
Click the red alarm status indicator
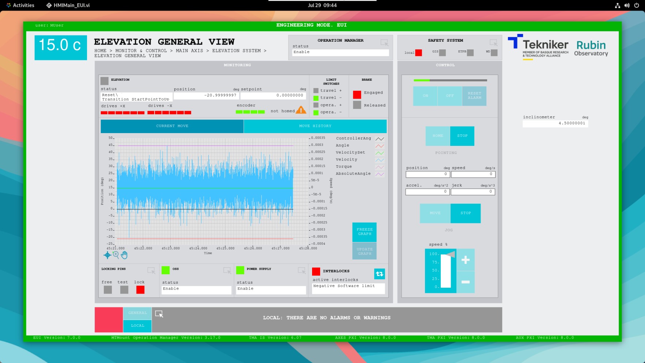pyautogui.click(x=109, y=319)
